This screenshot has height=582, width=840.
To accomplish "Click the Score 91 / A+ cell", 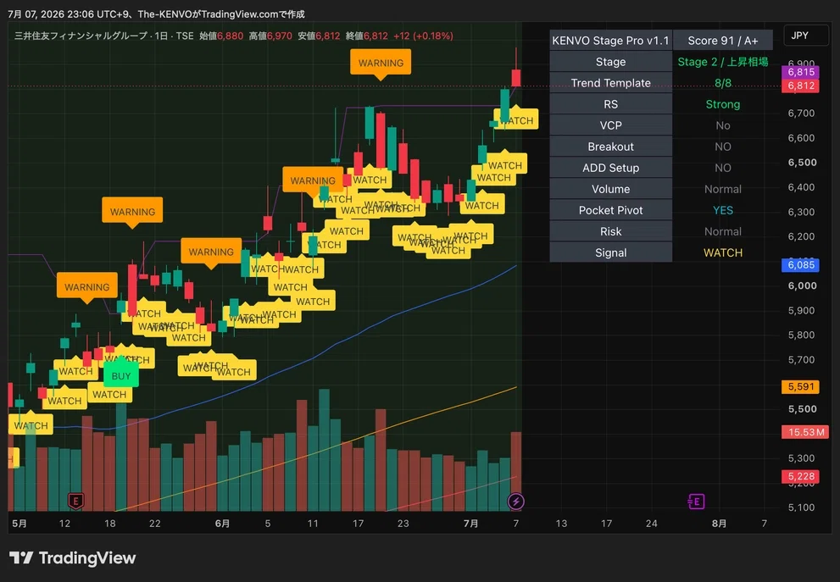I will point(723,41).
